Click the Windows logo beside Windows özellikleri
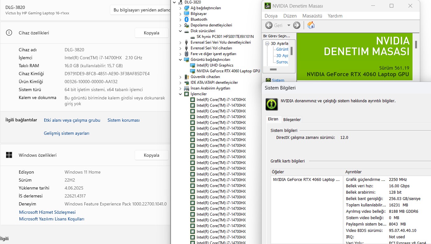Viewport: 431px width, 244px height. (9, 155)
